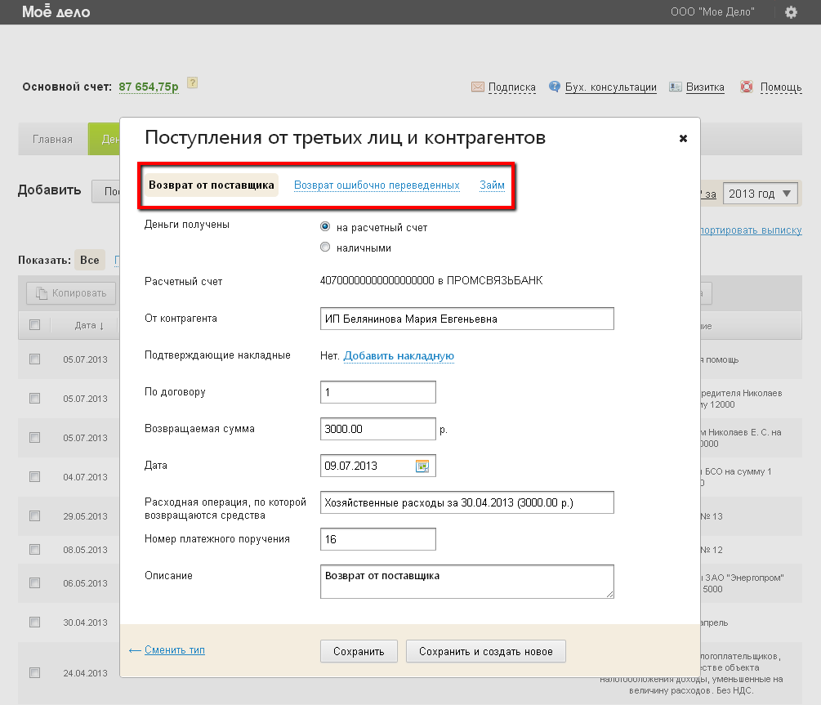821x705 pixels.
Task: Click the Добавить накладную link
Action: click(399, 355)
